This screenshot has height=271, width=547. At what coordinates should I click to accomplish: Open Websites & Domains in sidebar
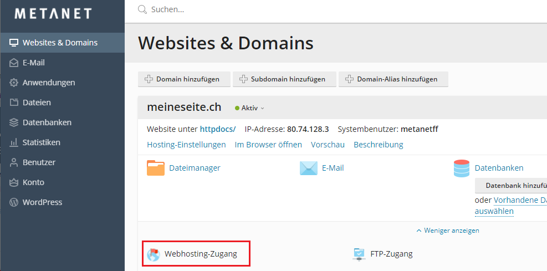click(x=60, y=43)
